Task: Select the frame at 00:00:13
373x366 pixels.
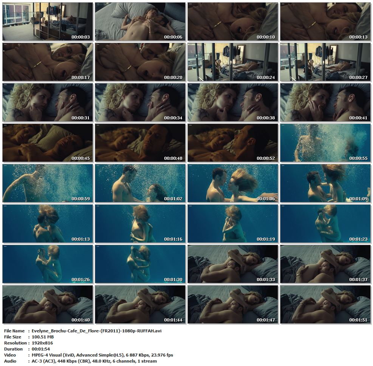Action: point(325,22)
